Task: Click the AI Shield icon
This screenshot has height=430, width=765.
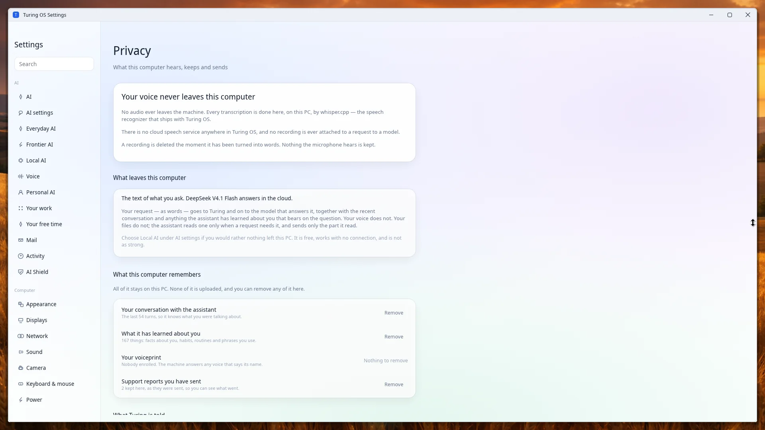Action: click(21, 272)
